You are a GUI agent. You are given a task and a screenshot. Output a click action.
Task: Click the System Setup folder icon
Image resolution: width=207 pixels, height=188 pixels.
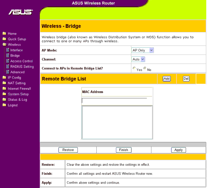point(5,94)
